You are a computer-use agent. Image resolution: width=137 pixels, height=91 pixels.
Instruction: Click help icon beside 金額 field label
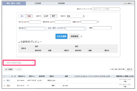80,22
